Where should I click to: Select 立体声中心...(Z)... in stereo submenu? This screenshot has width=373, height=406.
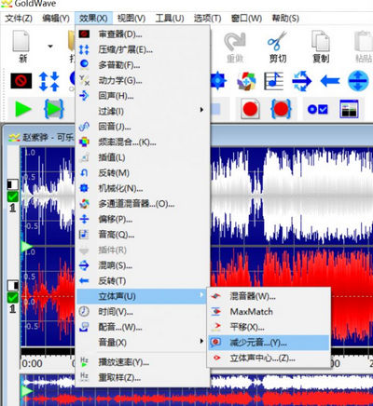(269, 359)
